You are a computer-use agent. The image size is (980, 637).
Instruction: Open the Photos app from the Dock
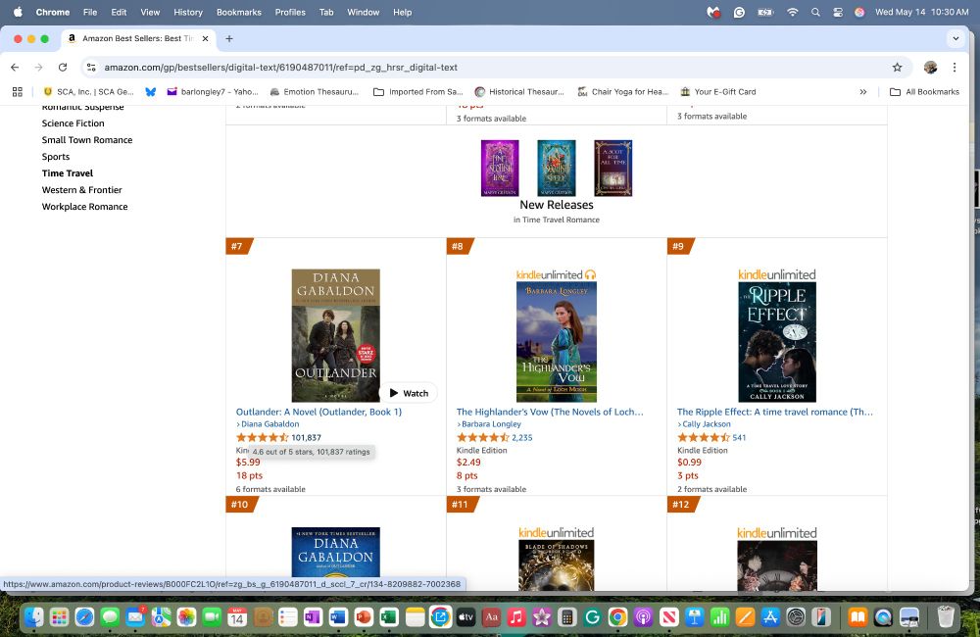point(186,617)
